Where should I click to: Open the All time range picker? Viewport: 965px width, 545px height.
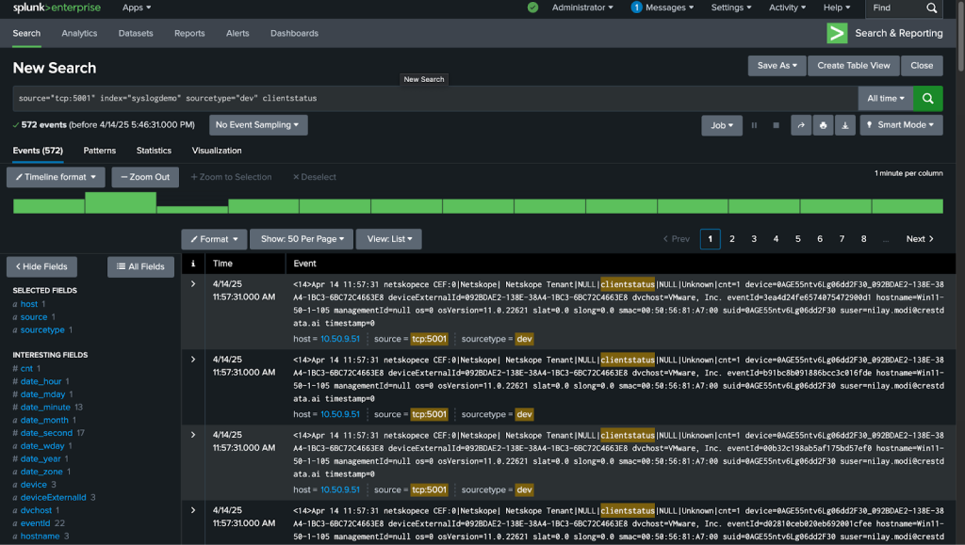[x=886, y=98]
